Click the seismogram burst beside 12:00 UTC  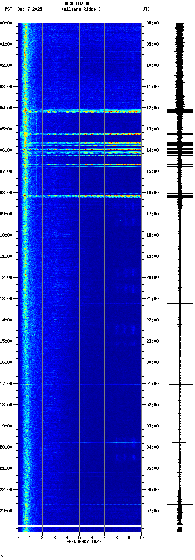point(179,111)
